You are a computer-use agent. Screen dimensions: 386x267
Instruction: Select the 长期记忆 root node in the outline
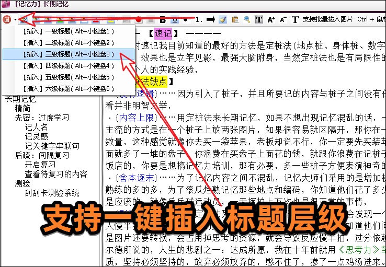[x=20, y=99]
